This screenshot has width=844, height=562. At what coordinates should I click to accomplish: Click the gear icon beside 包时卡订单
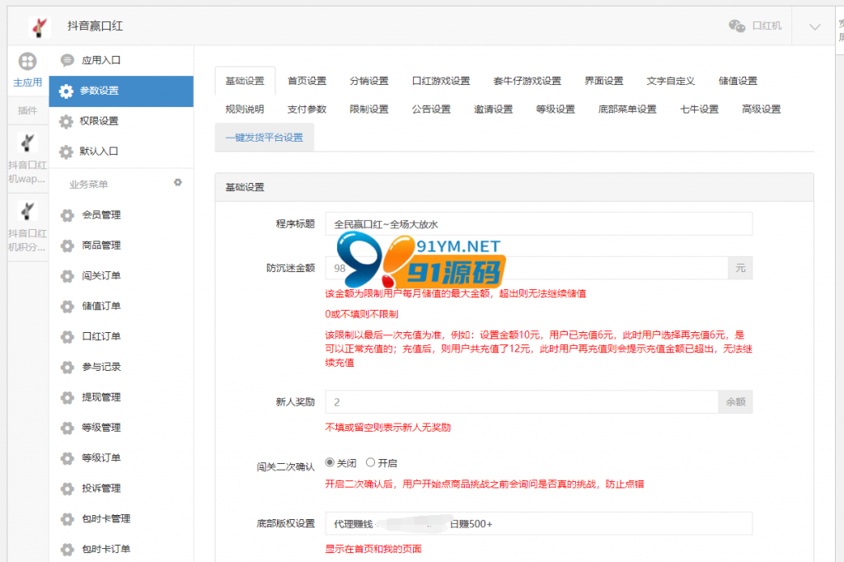tap(68, 550)
